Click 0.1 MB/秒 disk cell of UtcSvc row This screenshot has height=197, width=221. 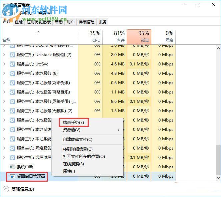[x=139, y=64]
